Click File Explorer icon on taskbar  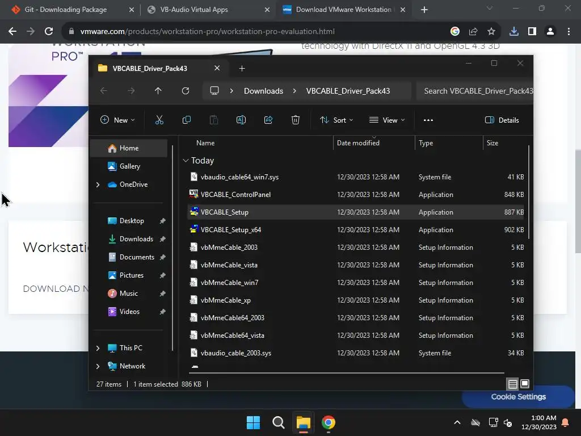[x=303, y=422]
